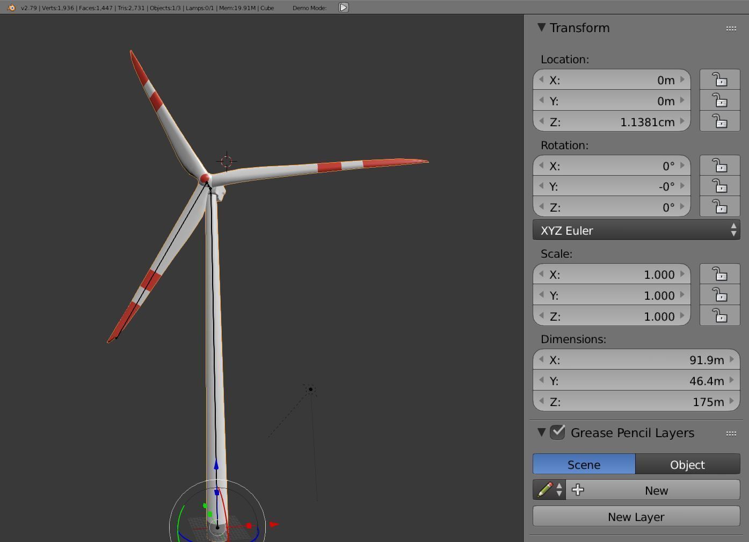The image size is (749, 542).
Task: Click the plus icon beside New
Action: pos(578,489)
